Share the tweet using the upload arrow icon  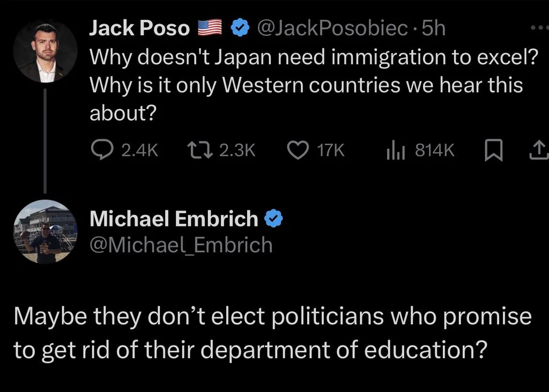(539, 150)
